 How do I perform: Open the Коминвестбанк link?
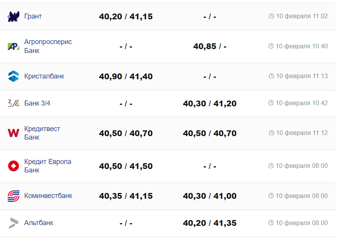pyautogui.click(x=48, y=196)
